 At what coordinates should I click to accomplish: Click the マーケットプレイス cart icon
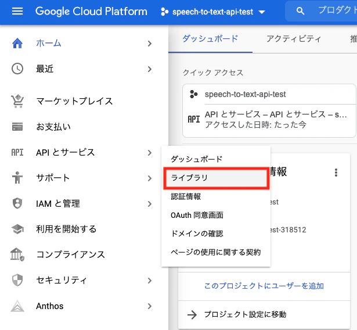point(17,101)
